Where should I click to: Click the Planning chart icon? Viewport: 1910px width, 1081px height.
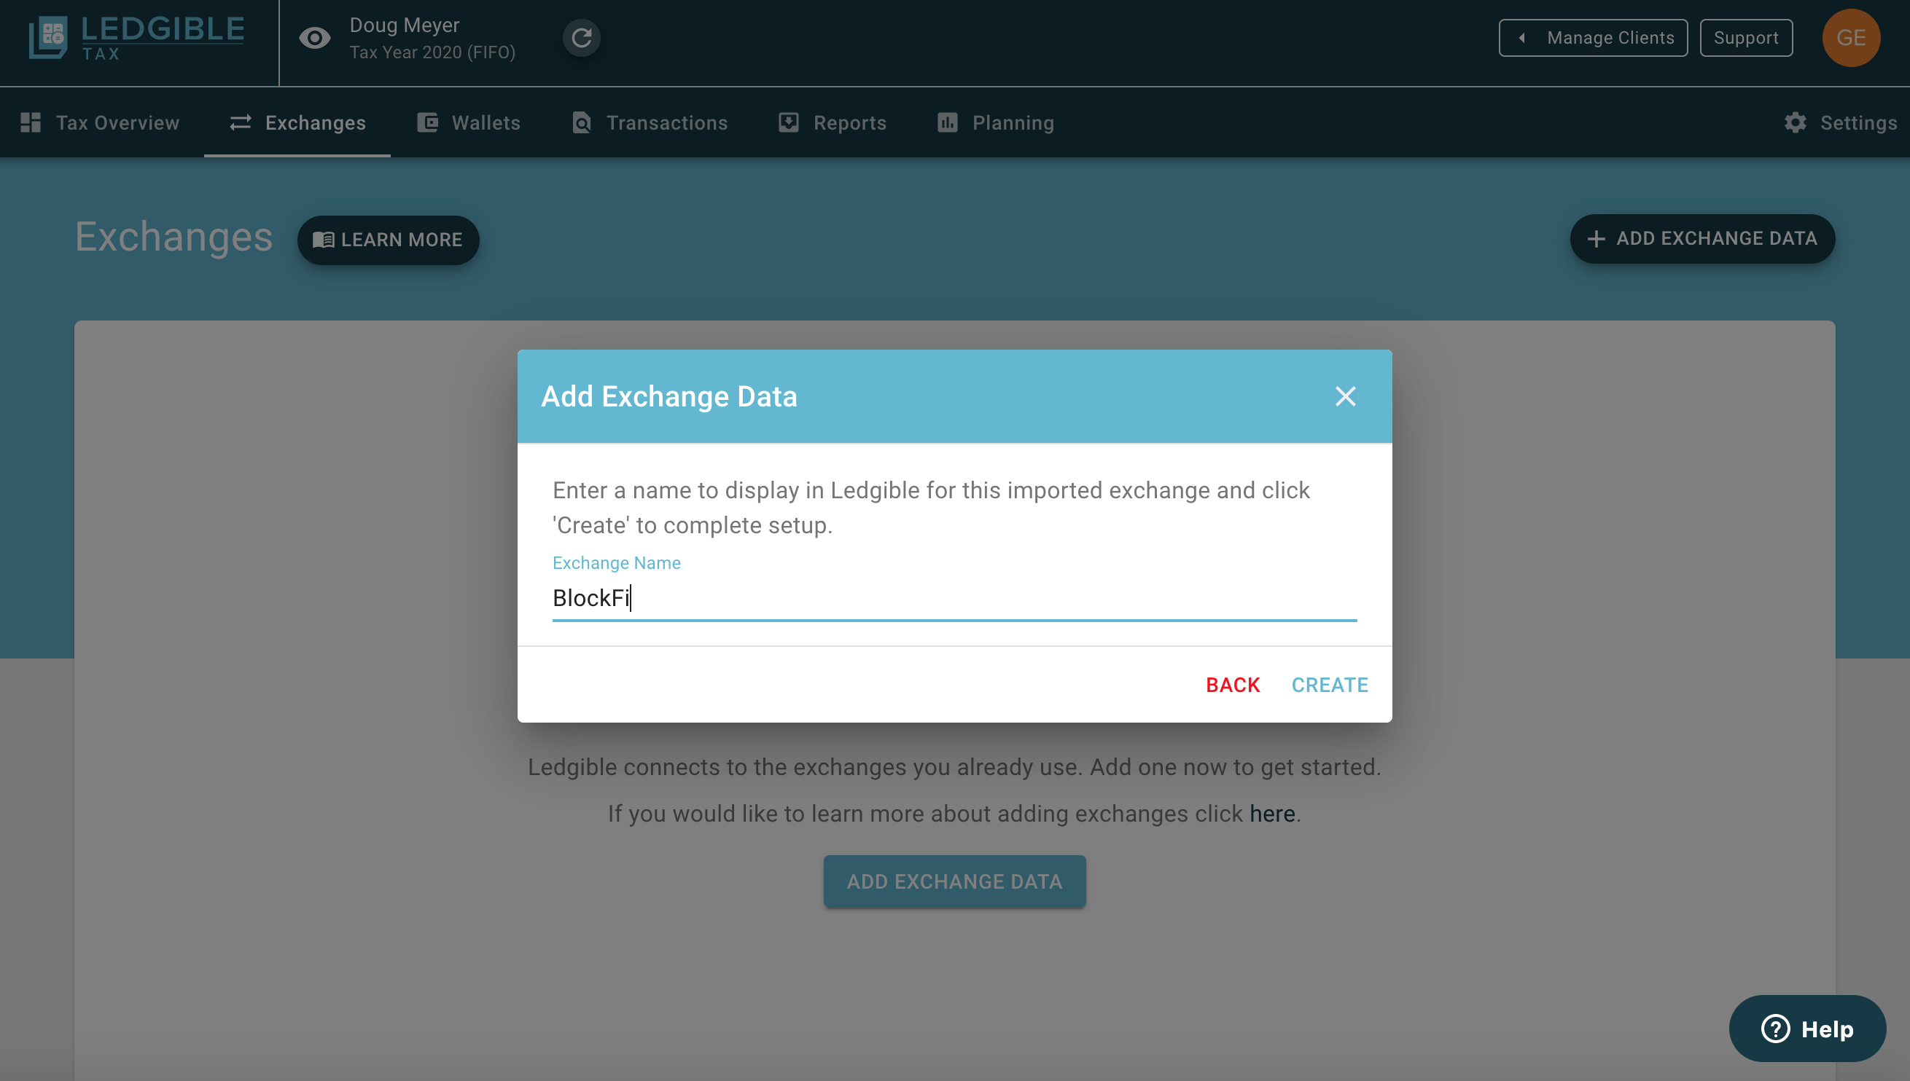click(947, 122)
